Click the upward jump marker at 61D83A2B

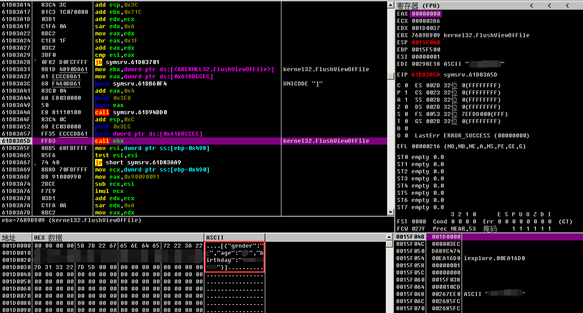(35, 62)
